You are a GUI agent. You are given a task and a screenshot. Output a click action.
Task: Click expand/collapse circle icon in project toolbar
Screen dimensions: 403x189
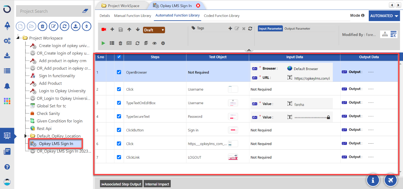[x=87, y=26]
